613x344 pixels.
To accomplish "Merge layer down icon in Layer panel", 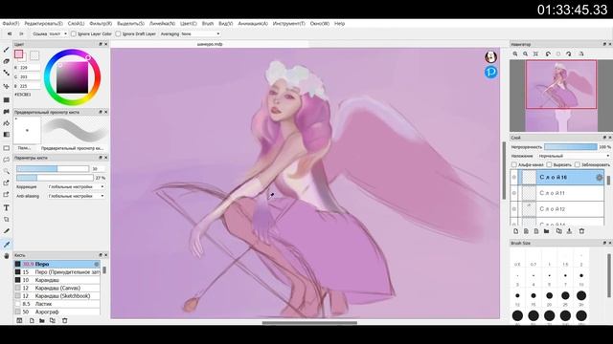I will pyautogui.click(x=569, y=231).
